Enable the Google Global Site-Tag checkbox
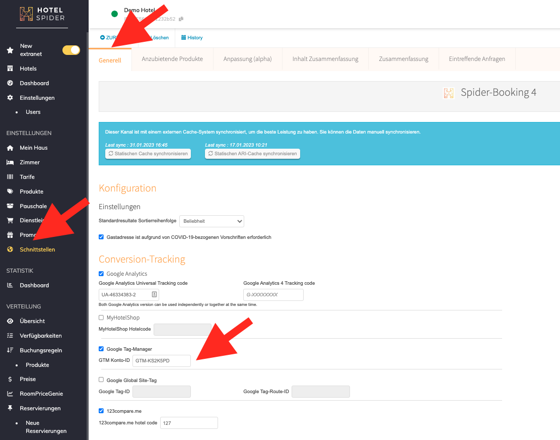This screenshot has height=440, width=560. click(101, 380)
